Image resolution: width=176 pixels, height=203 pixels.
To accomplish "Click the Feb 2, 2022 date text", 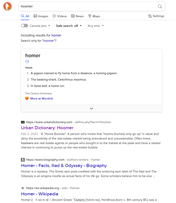I will tap(30, 134).
